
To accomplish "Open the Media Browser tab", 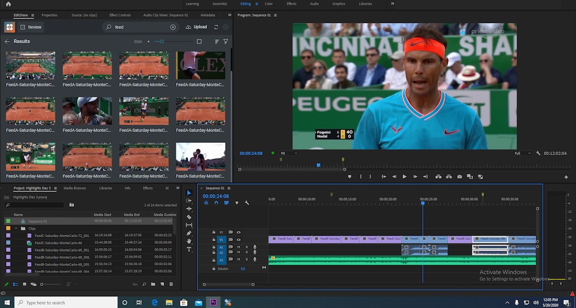I will [75, 188].
